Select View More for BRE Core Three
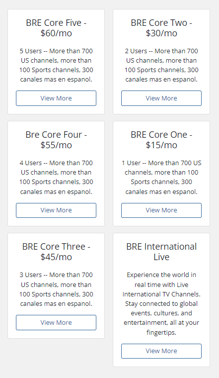219x378 pixels. pos(56,322)
